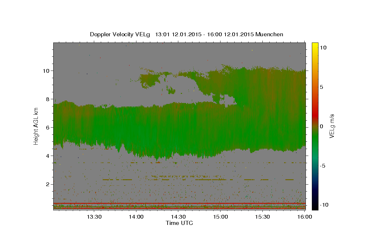Image resolution: width=378 pixels, height=252 pixels.
Task: Click the height tick label 2
Action: [48, 184]
